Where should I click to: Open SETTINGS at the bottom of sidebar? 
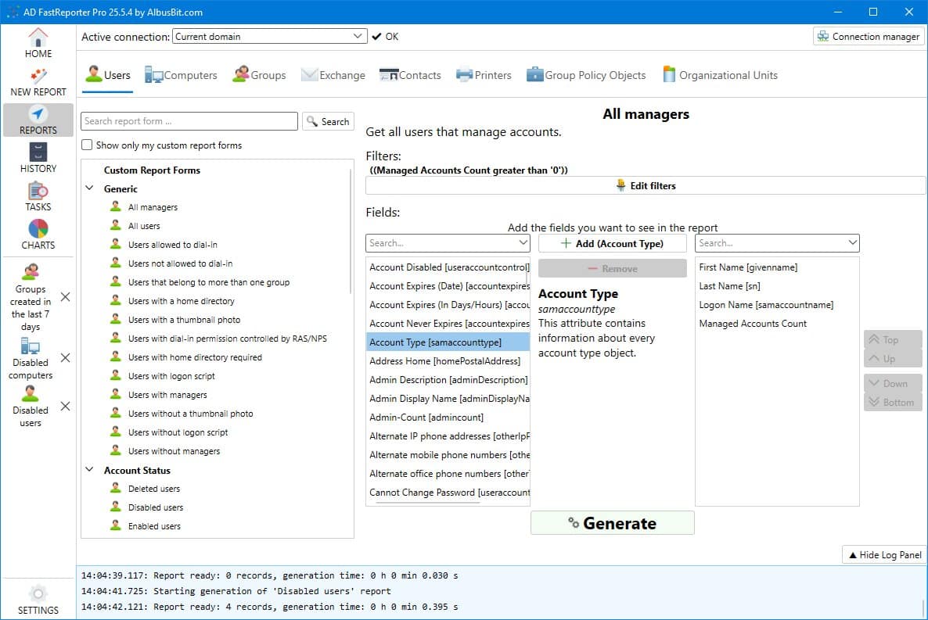(x=38, y=600)
